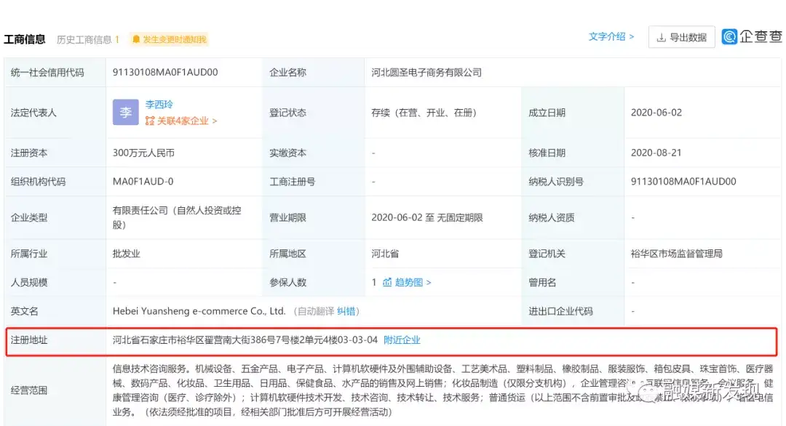This screenshot has height=426, width=786.
Task: Click registered capital 300万元人民币
Action: point(143,153)
